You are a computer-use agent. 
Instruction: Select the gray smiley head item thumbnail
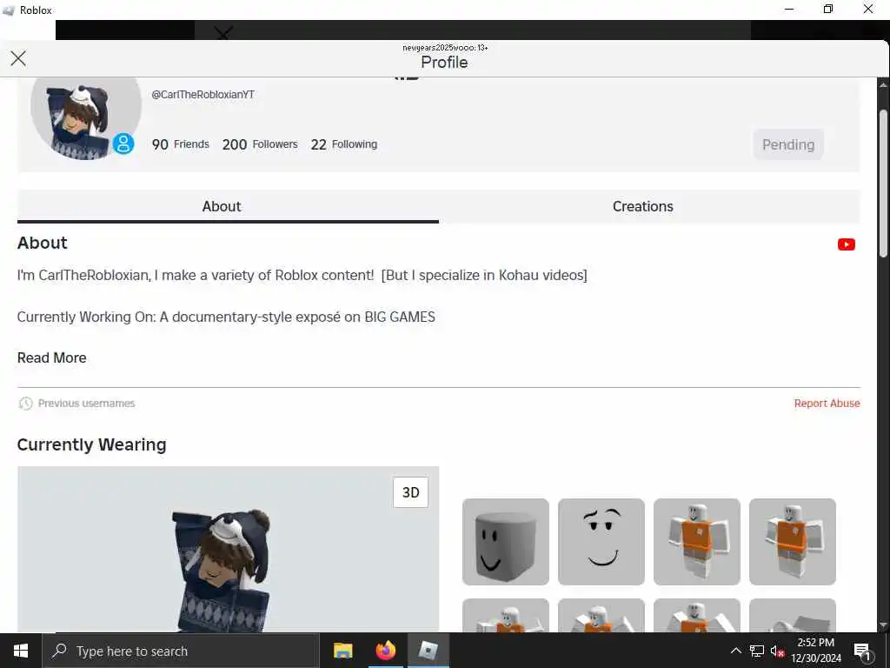click(x=506, y=542)
